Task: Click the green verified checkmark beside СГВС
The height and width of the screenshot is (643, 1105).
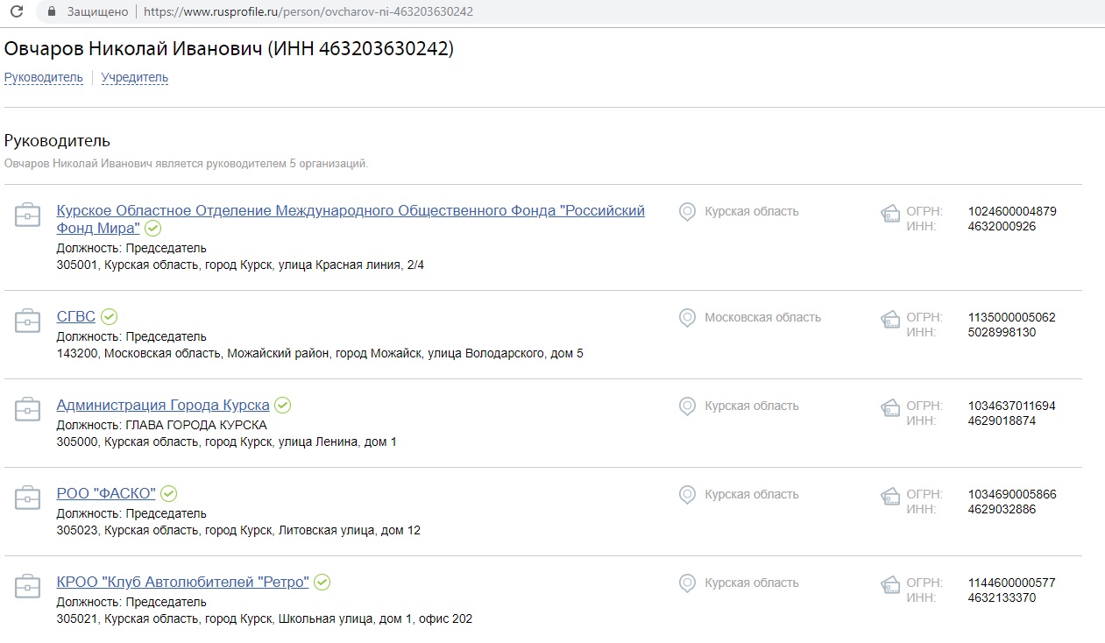Action: (109, 317)
